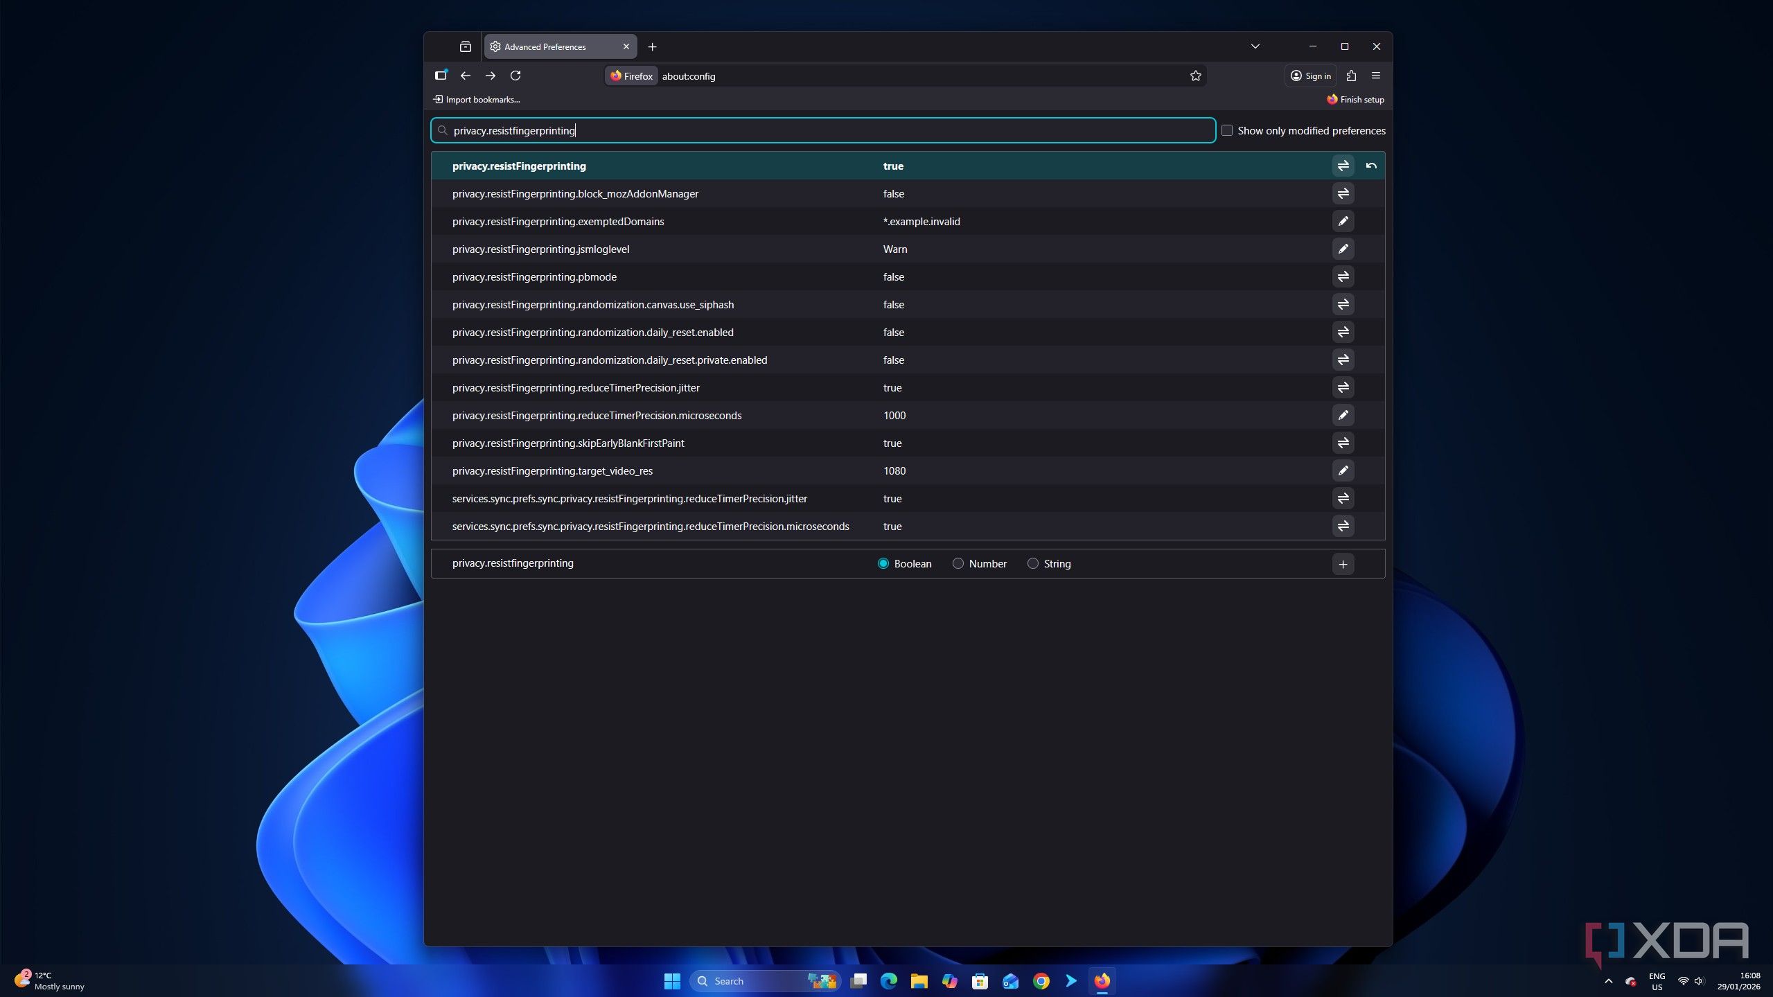The image size is (1773, 997).
Task: Click Sign in button
Action: (1310, 76)
